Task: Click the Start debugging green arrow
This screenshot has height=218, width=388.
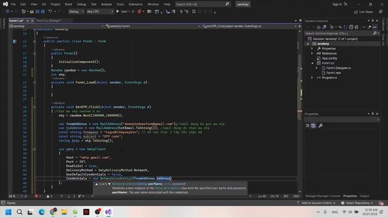Action: click(118, 12)
